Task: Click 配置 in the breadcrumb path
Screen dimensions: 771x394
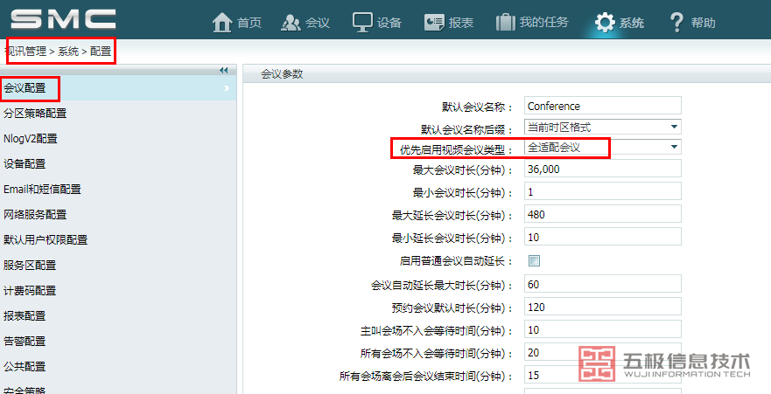Action: [101, 52]
